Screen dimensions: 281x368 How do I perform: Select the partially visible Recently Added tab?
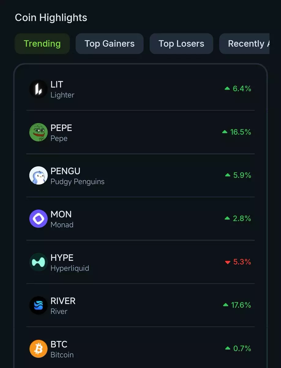click(245, 44)
